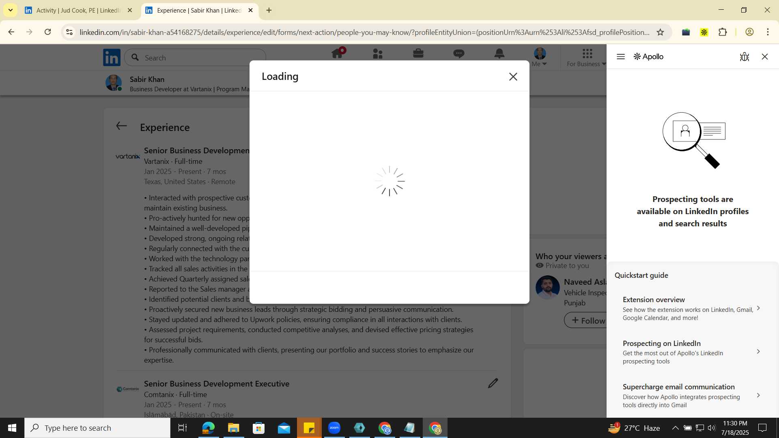Open Zoom from taskbar

[334, 428]
